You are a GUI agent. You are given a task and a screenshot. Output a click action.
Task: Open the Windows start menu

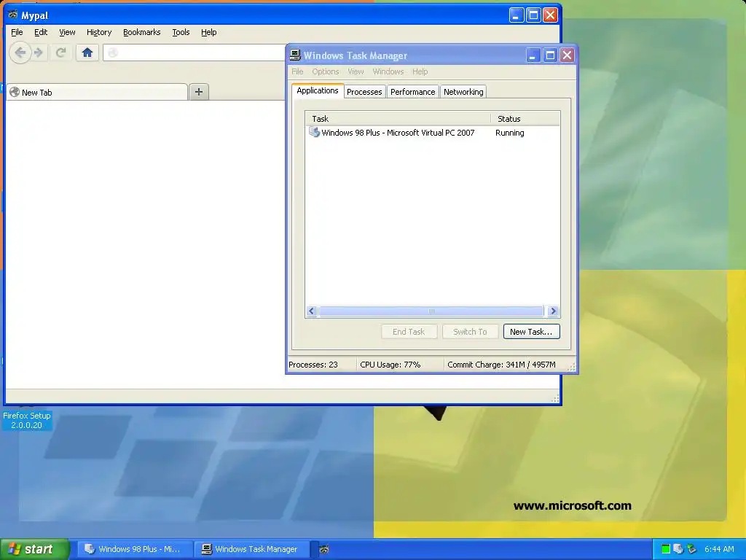[x=34, y=549]
